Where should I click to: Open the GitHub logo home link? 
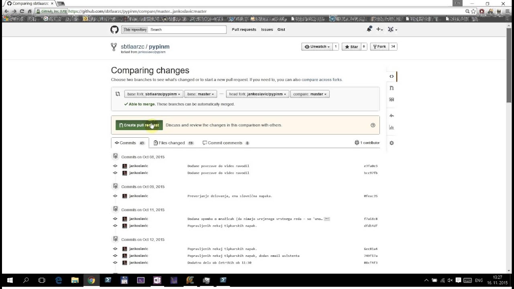114,29
